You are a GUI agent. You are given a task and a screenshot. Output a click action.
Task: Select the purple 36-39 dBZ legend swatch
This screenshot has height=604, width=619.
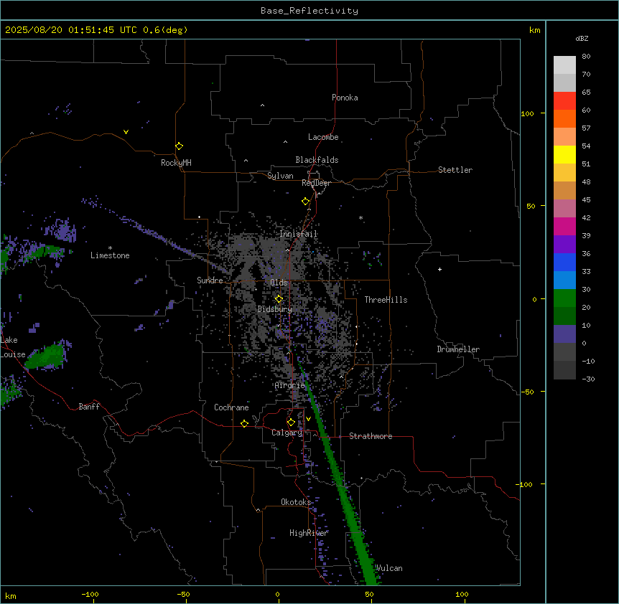pyautogui.click(x=564, y=245)
